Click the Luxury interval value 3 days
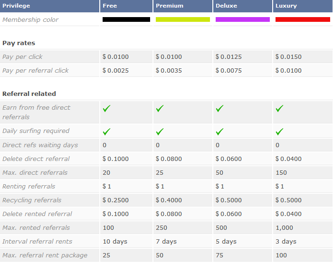 point(286,242)
